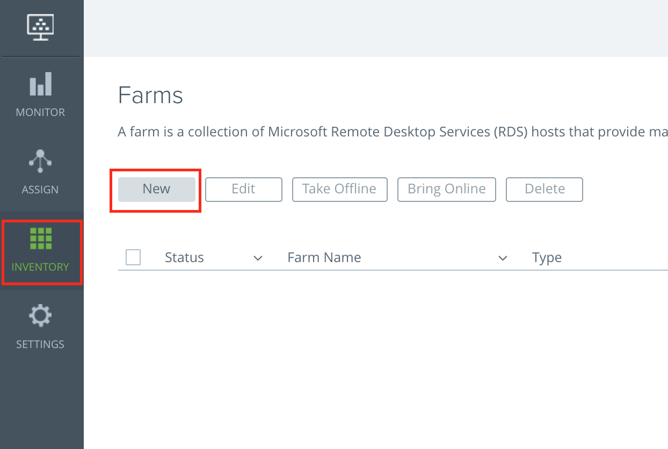Click the console logo icon atop the sidebar
The image size is (668, 449).
(41, 27)
